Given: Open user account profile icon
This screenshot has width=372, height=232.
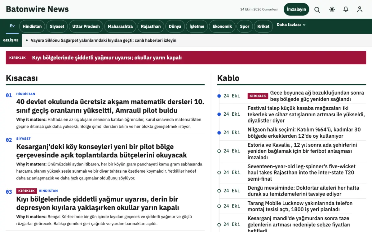Looking at the screenshot, I should coord(360,10).
